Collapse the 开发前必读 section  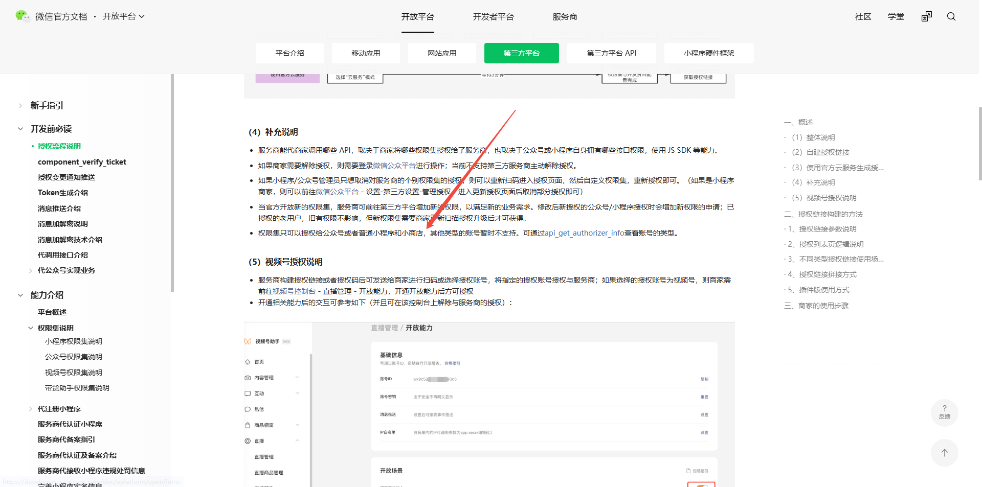(20, 129)
